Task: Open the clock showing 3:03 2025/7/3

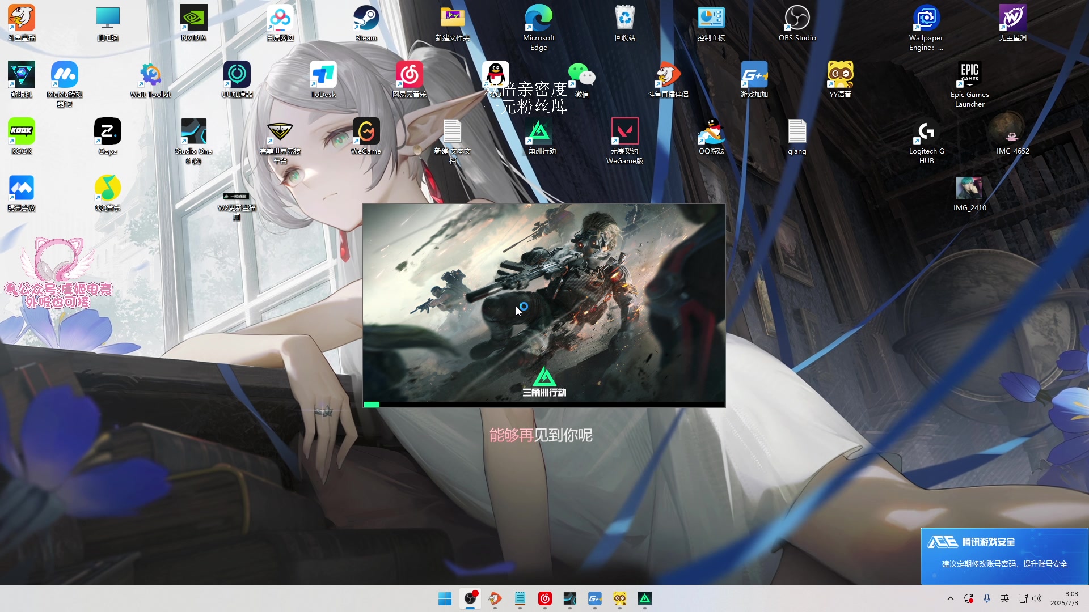Action: (x=1064, y=598)
